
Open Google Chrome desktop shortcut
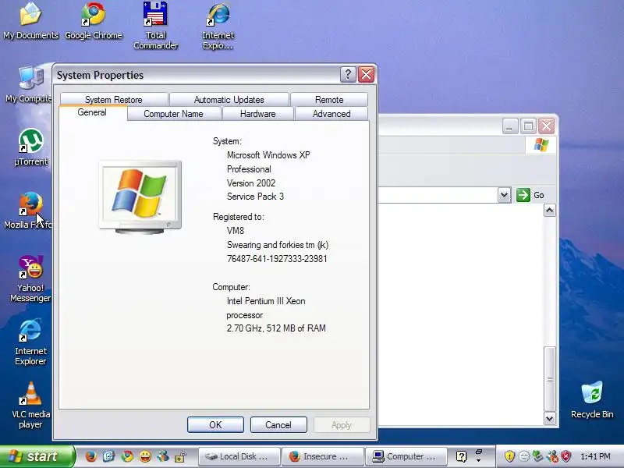pos(93,21)
